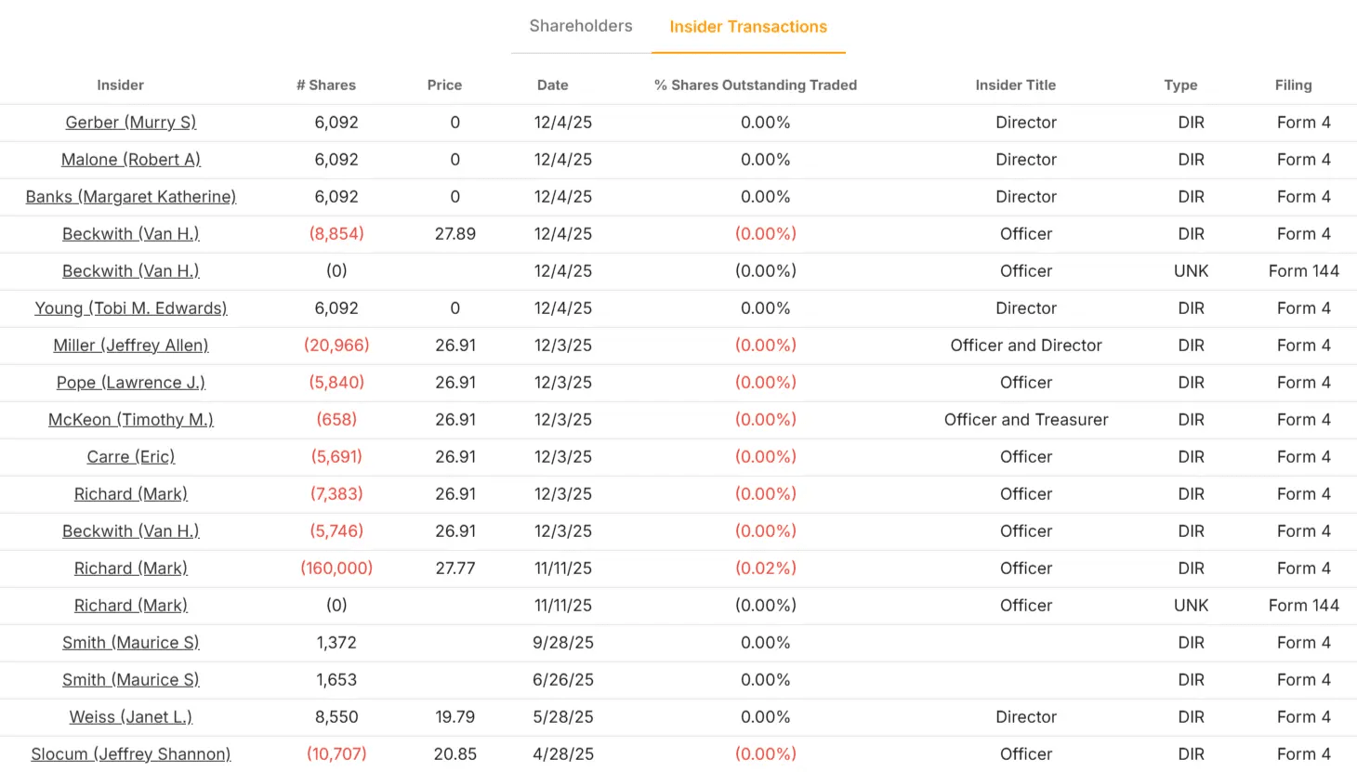
Task: Click Banks (Margaret Katherine) link
Action: click(x=131, y=197)
